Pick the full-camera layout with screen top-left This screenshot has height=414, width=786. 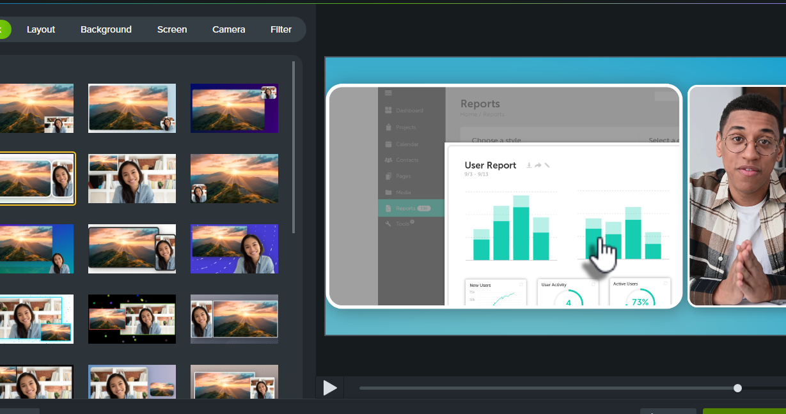(x=132, y=178)
